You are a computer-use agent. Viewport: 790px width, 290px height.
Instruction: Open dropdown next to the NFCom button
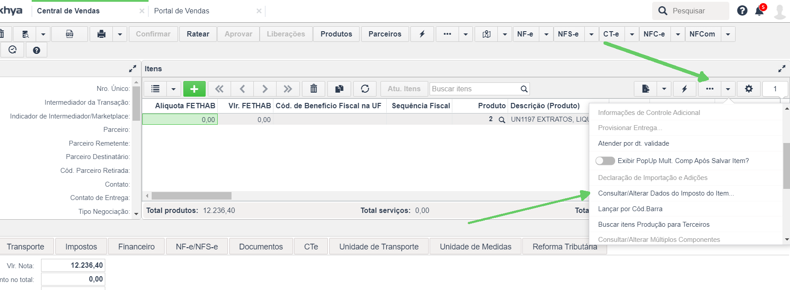coord(728,34)
